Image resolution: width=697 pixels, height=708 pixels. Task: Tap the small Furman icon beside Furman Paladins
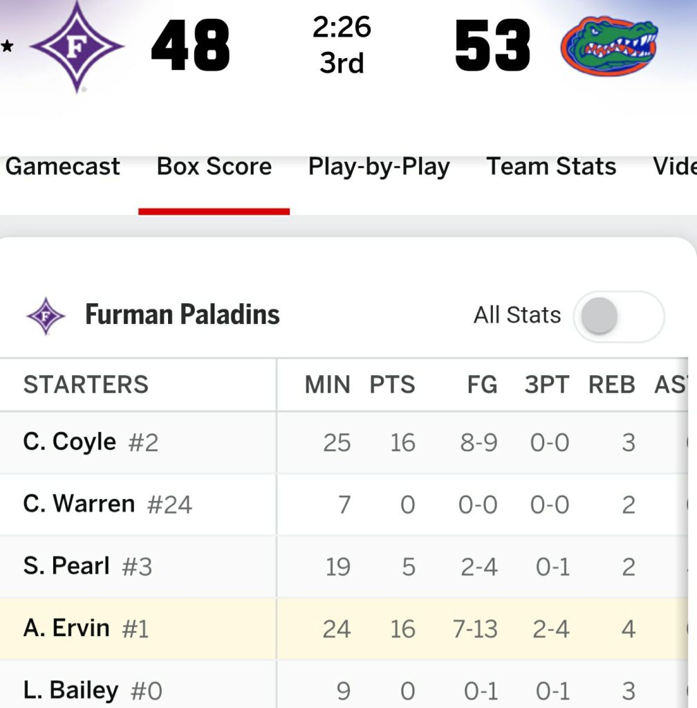pos(46,316)
